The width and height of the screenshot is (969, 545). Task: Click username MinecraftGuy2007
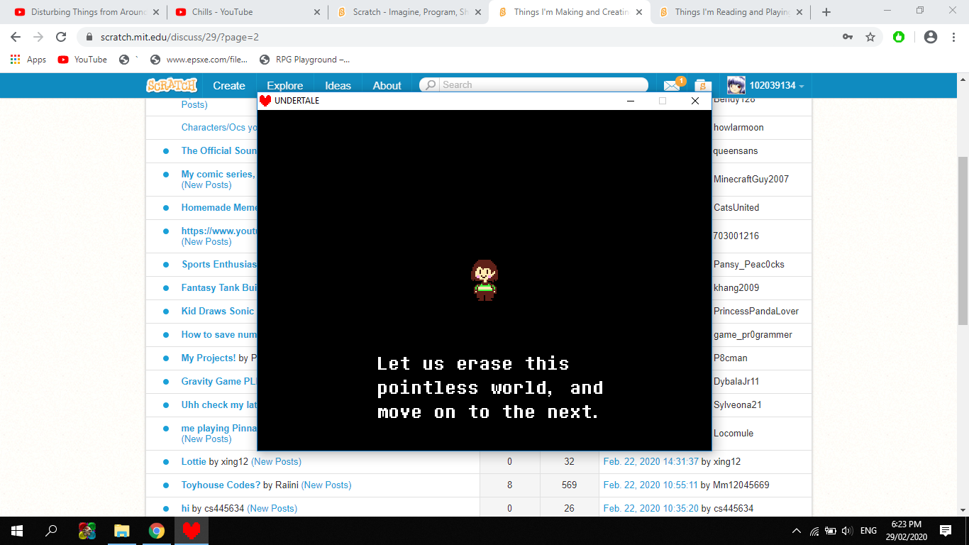[751, 179]
